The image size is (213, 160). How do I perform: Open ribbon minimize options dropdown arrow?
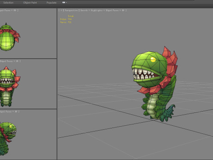point(67,3)
